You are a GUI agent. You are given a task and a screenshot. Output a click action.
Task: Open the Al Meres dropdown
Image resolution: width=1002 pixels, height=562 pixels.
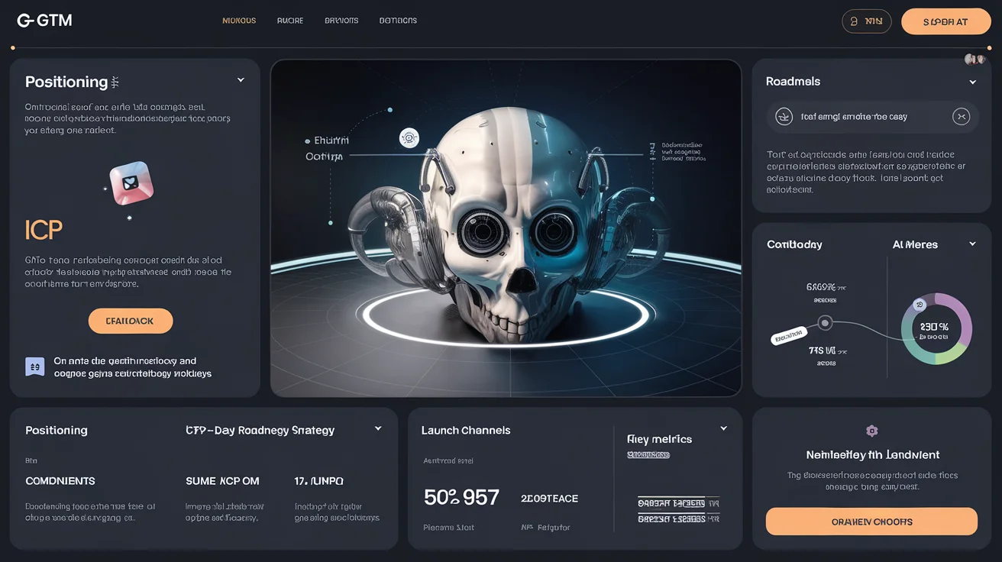coord(973,244)
